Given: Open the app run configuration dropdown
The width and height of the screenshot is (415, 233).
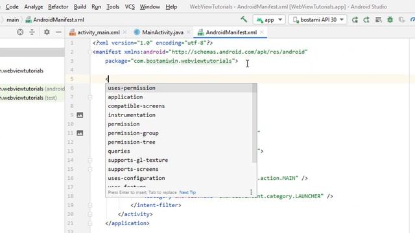Looking at the screenshot, I should tap(269, 20).
